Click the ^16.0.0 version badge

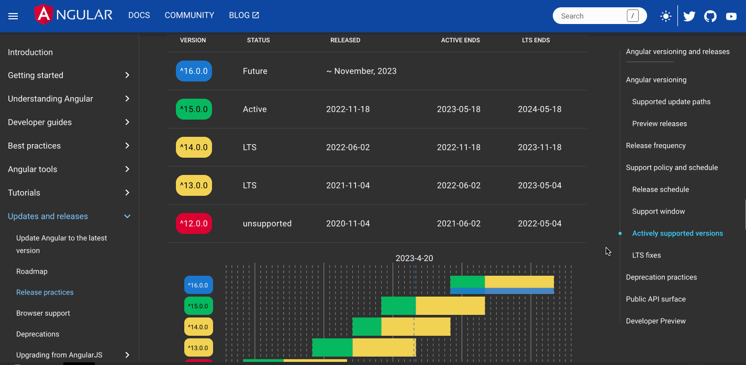pos(194,70)
